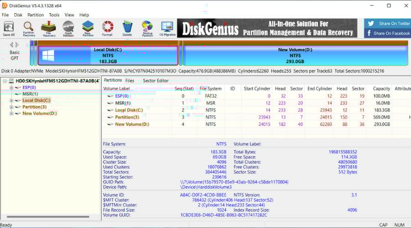Open the File menu
411x228 pixels.
tap(5, 15)
